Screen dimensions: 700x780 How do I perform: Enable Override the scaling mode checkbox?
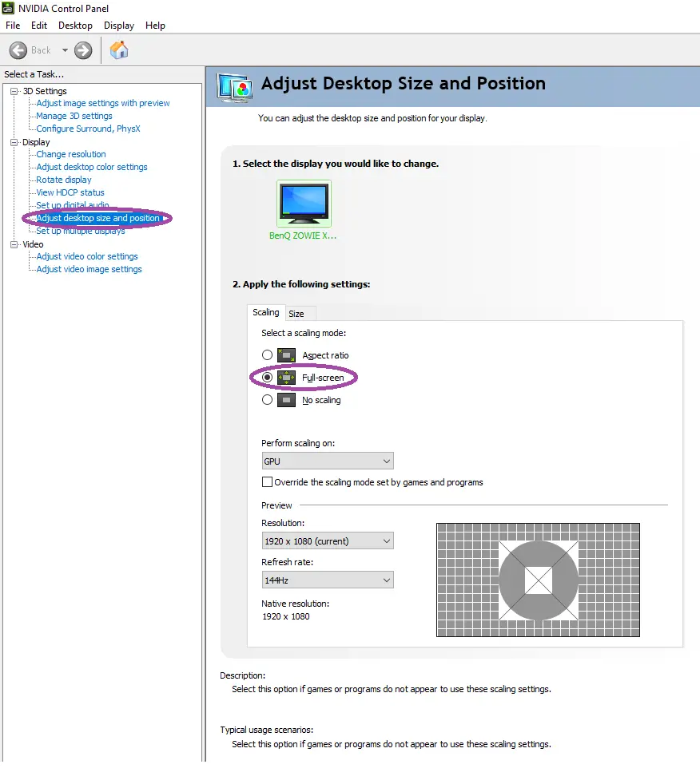(x=268, y=482)
